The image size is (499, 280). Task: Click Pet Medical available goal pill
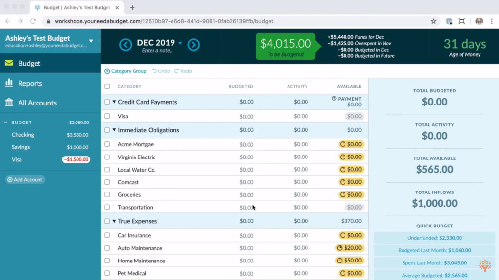pyautogui.click(x=351, y=273)
